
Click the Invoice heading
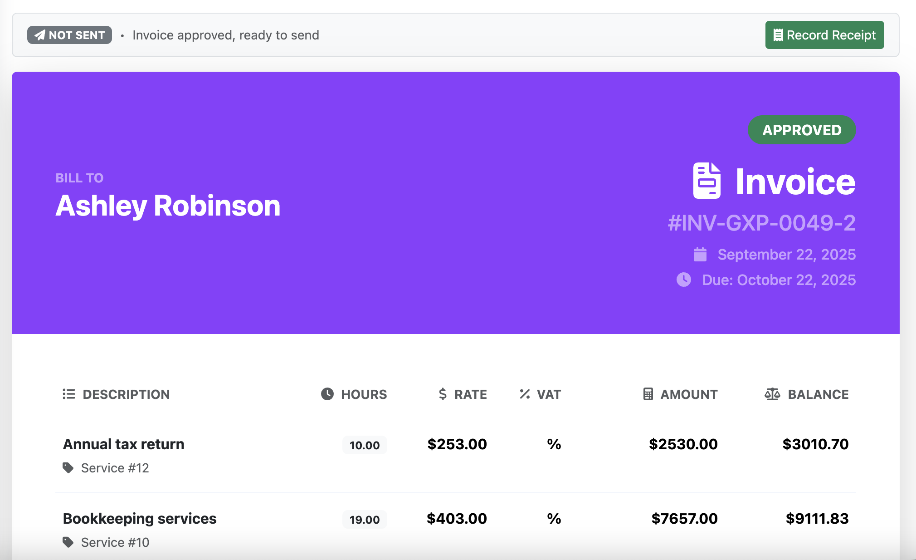click(x=795, y=182)
